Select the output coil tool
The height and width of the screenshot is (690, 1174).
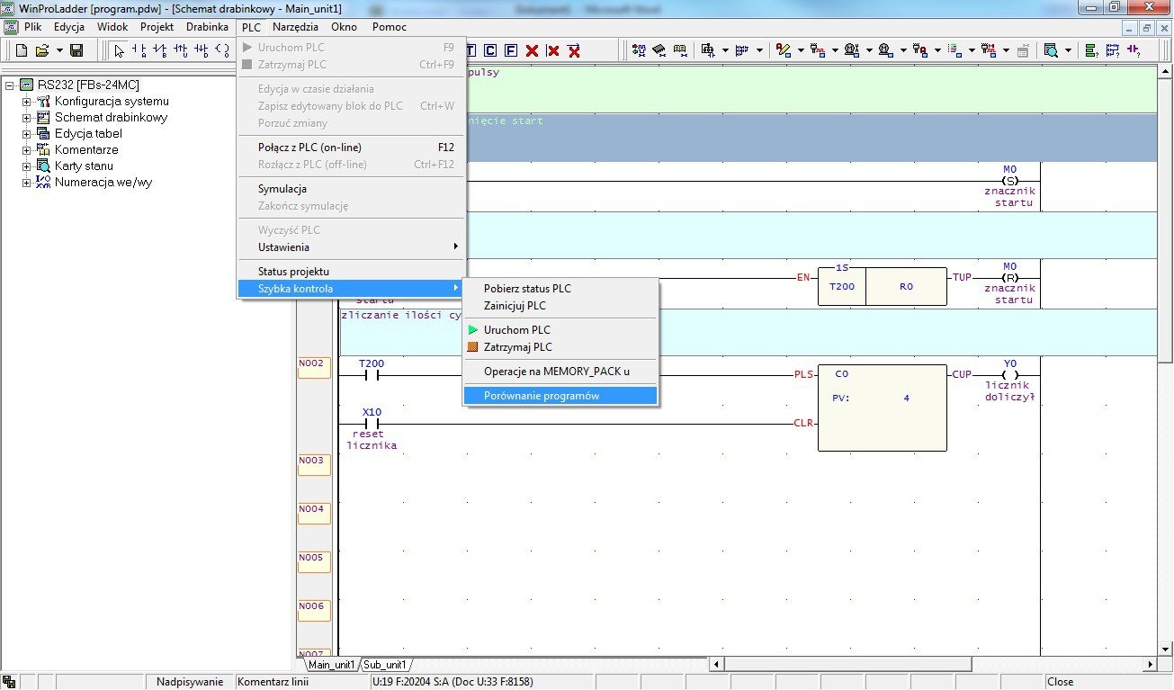222,50
